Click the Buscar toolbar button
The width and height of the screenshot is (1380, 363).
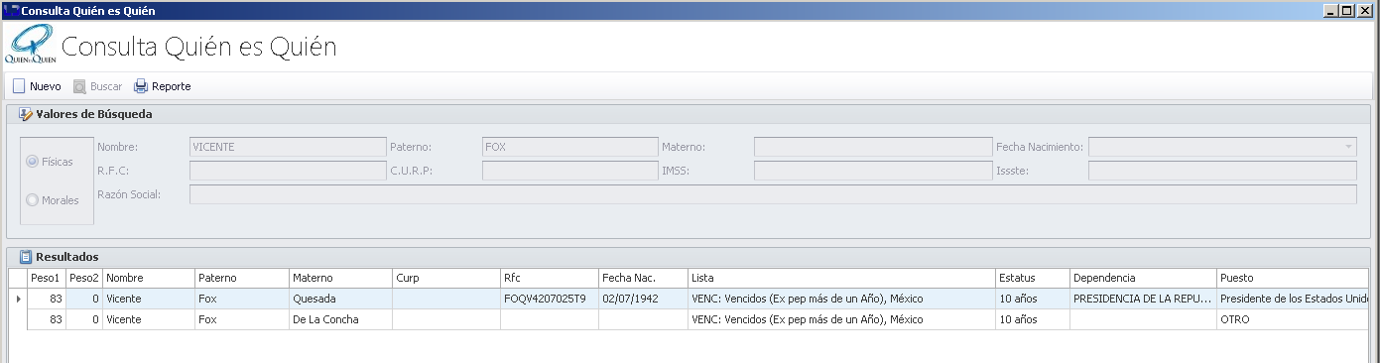[x=97, y=86]
